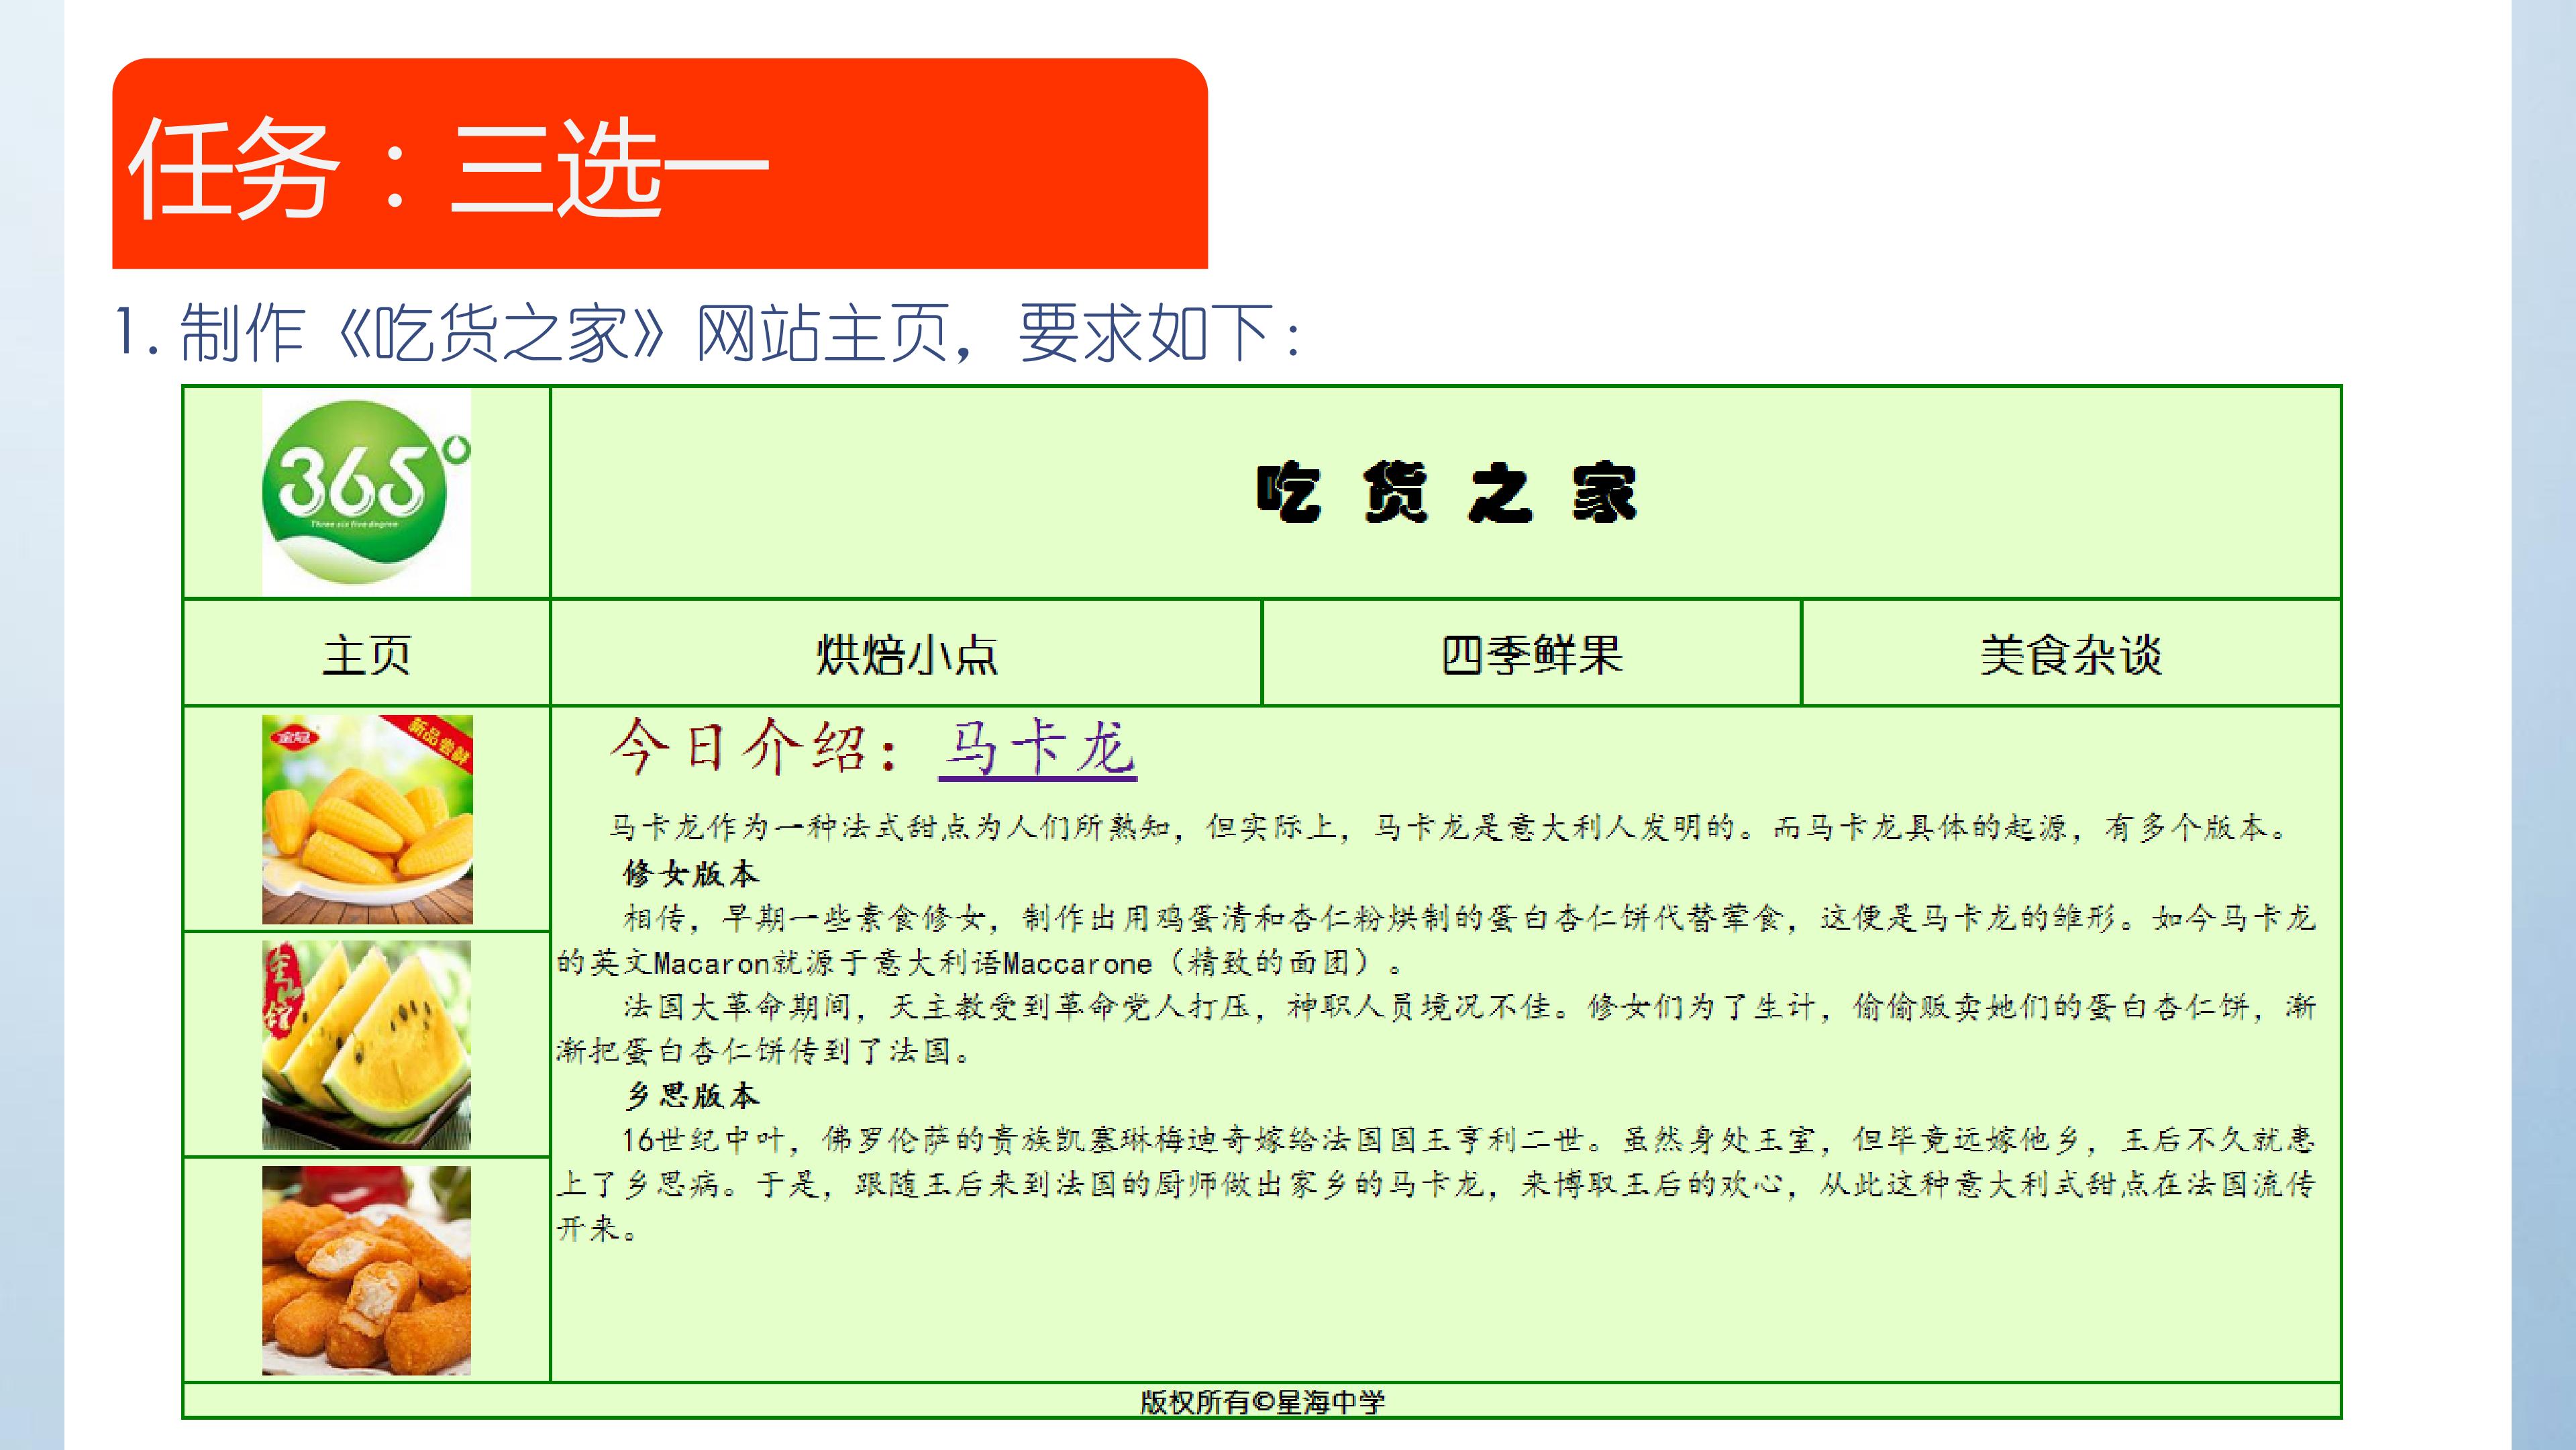Select the 修女版本 bold subheading
2576x1450 pixels.
(x=691, y=873)
